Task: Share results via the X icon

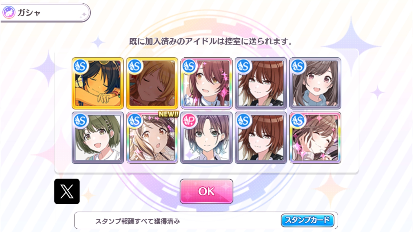Action: pos(67,191)
